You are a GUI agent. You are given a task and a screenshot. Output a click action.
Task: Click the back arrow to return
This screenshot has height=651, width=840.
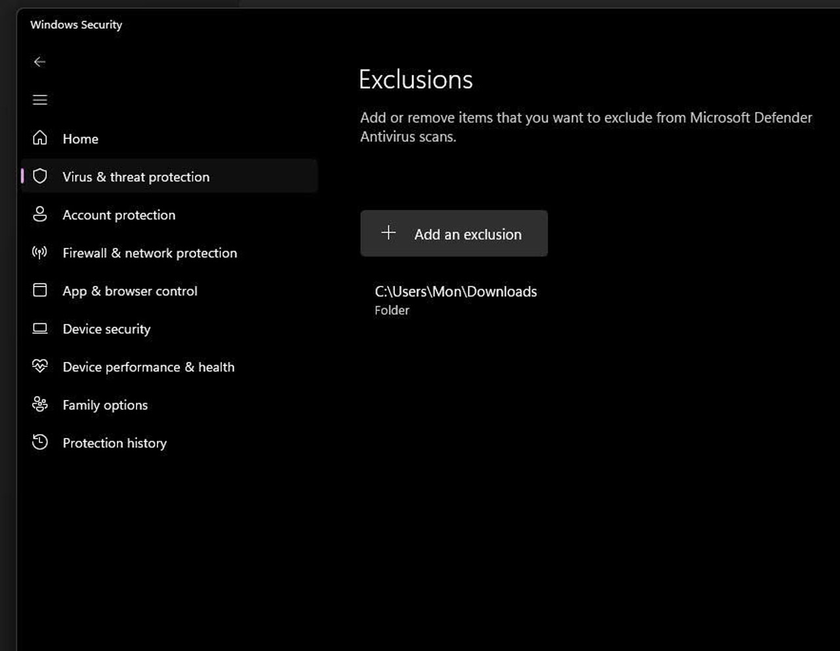coord(39,62)
